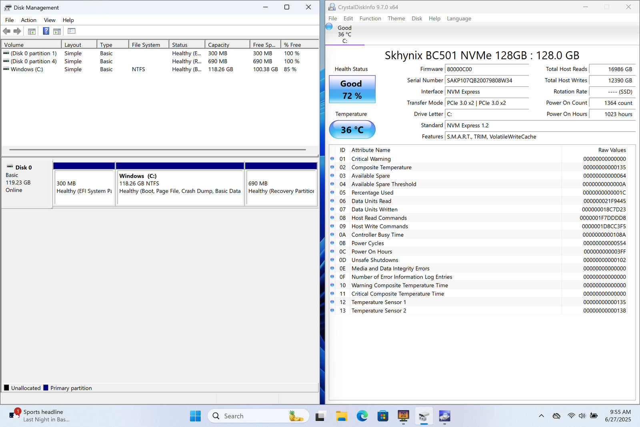640x427 pixels.
Task: Click Back arrow in Disk Management toolbar
Action: (6, 31)
